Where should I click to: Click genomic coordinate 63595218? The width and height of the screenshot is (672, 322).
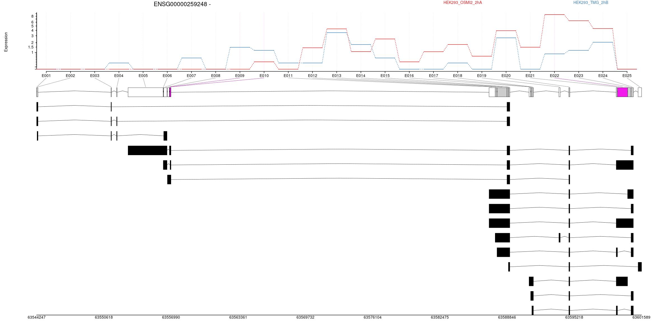(x=574, y=317)
